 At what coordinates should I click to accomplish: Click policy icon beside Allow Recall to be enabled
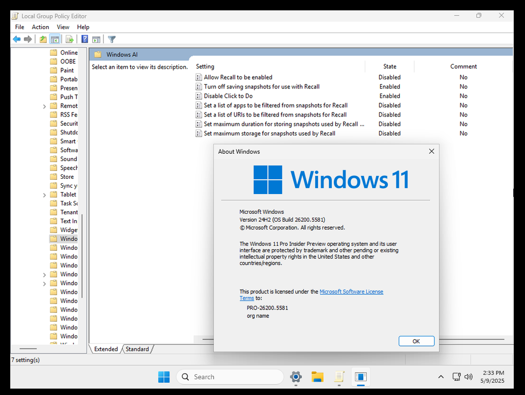coord(199,77)
